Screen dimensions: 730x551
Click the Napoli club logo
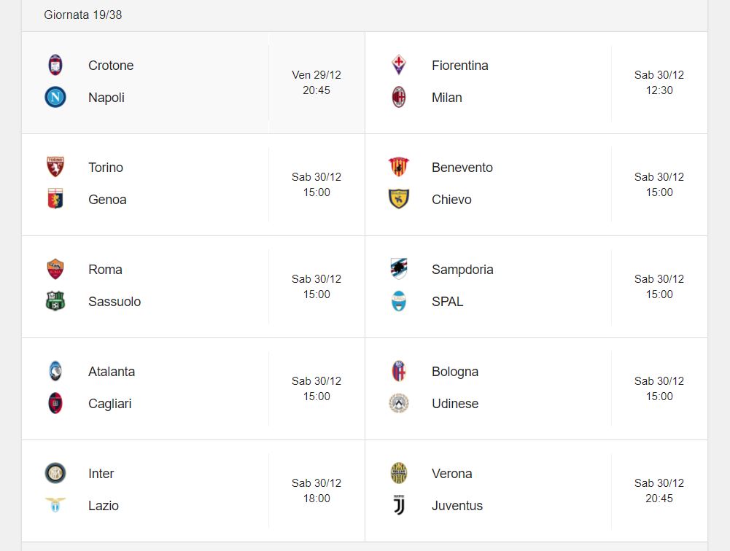pos(55,97)
